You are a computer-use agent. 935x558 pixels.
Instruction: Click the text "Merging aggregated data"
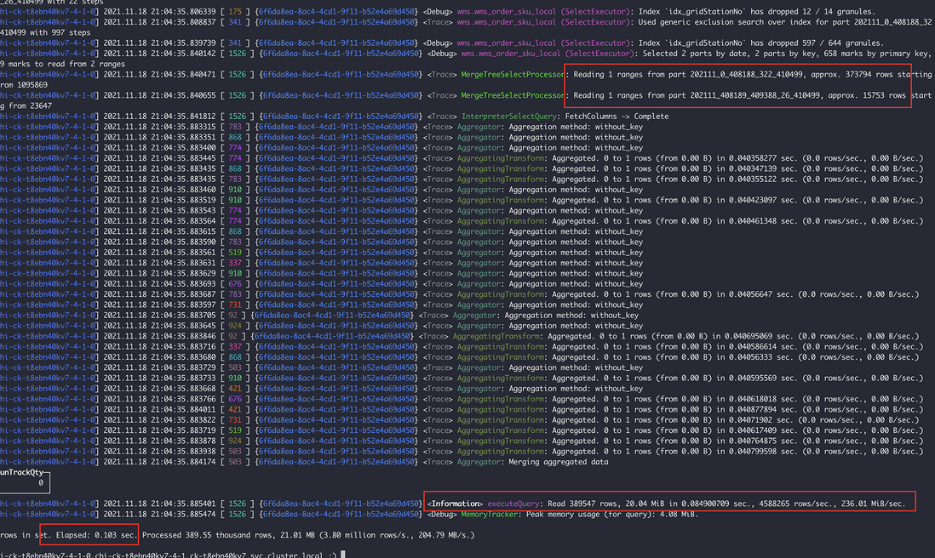pyautogui.click(x=558, y=462)
